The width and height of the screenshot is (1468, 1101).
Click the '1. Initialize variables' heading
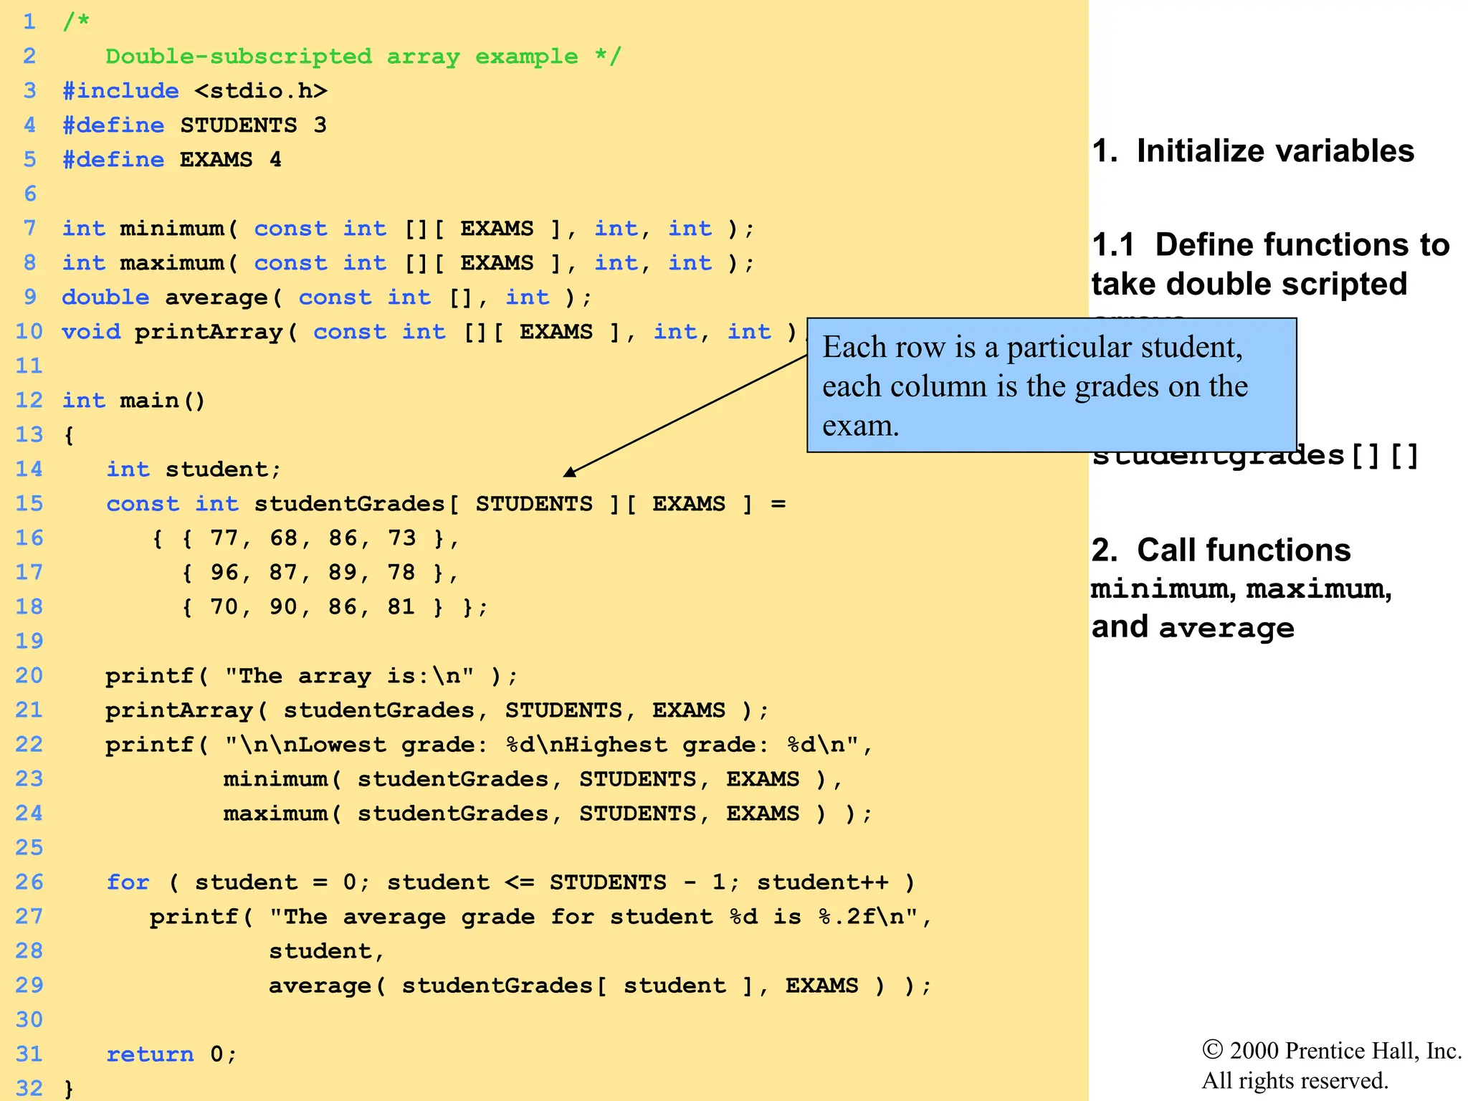pyautogui.click(x=1253, y=151)
